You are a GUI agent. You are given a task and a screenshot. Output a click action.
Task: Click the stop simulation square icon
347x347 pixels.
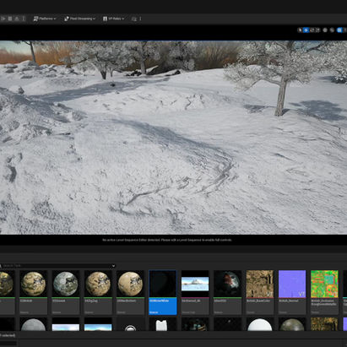10,19
